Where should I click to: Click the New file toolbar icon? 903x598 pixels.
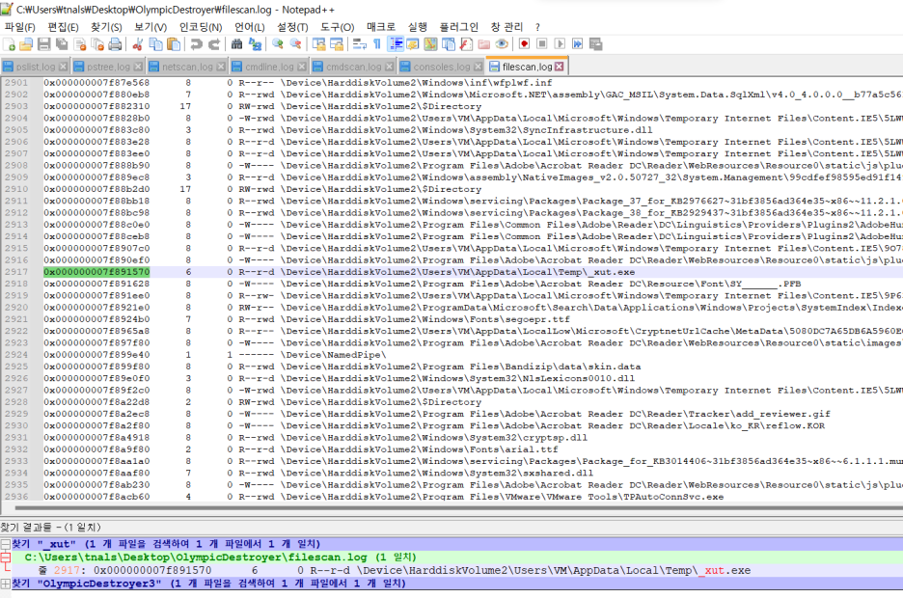point(10,44)
